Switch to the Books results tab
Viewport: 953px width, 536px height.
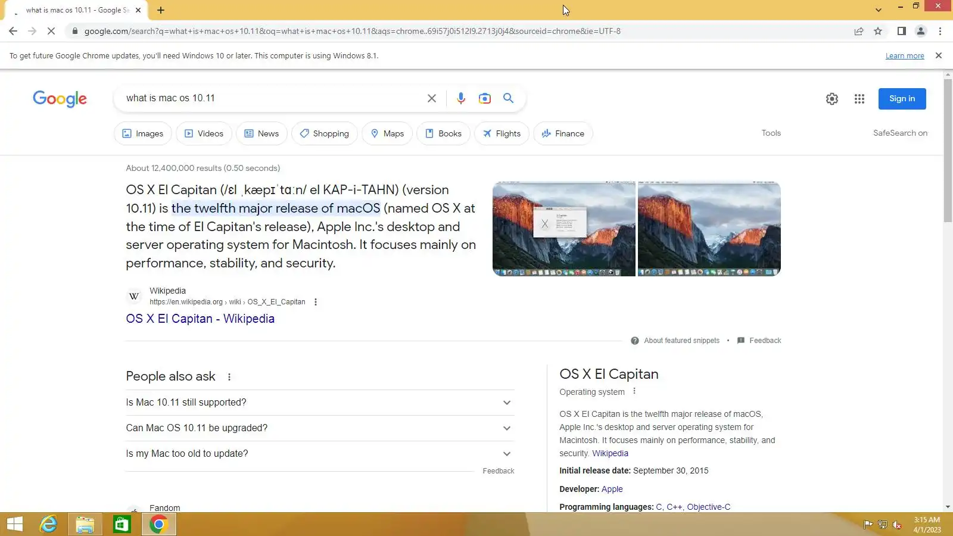click(x=444, y=133)
